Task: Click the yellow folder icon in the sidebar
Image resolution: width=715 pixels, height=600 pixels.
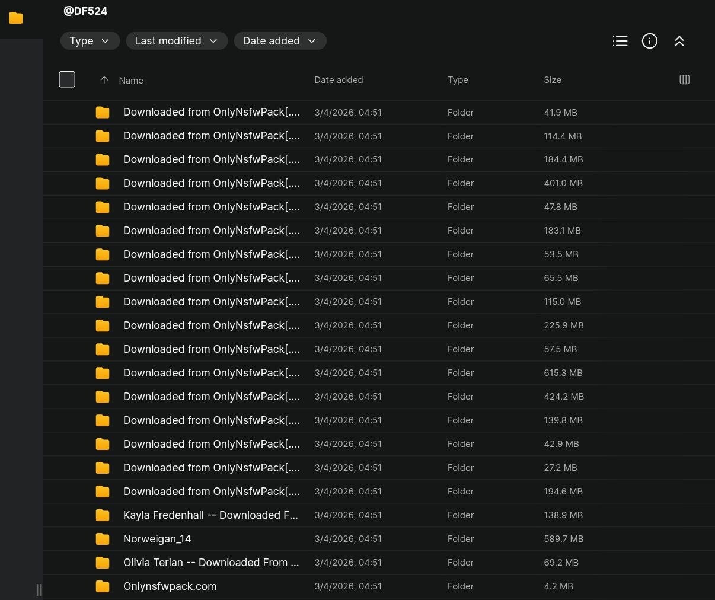Action: pos(16,18)
